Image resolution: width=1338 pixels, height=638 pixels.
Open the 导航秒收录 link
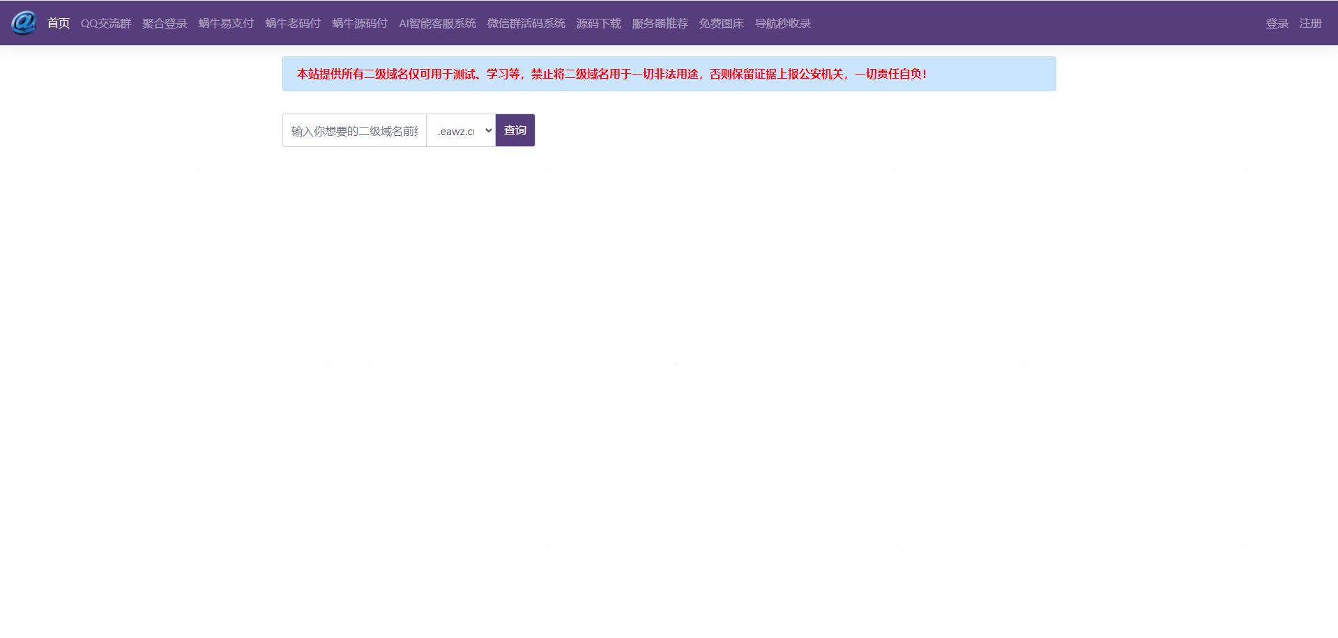pyautogui.click(x=783, y=24)
